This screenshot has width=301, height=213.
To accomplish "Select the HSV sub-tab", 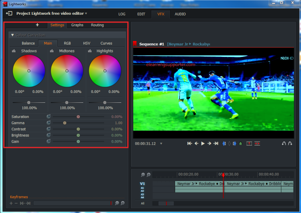I will point(87,43).
